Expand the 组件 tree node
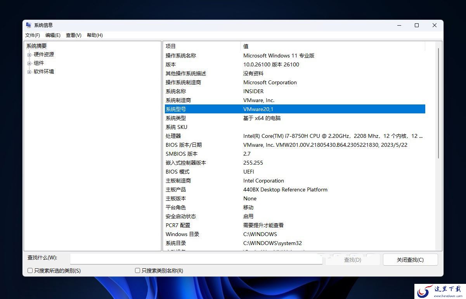The width and height of the screenshot is (466, 299). (x=29, y=63)
